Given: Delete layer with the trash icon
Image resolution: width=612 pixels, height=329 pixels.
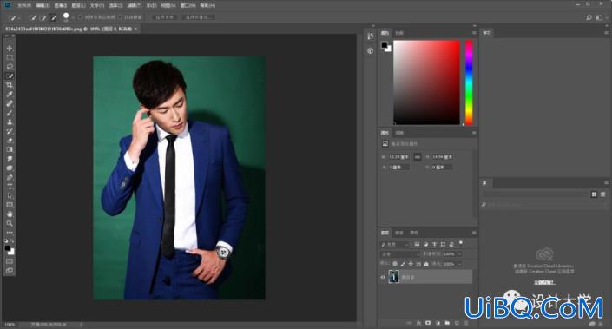Looking at the screenshot, I should pyautogui.click(x=466, y=323).
